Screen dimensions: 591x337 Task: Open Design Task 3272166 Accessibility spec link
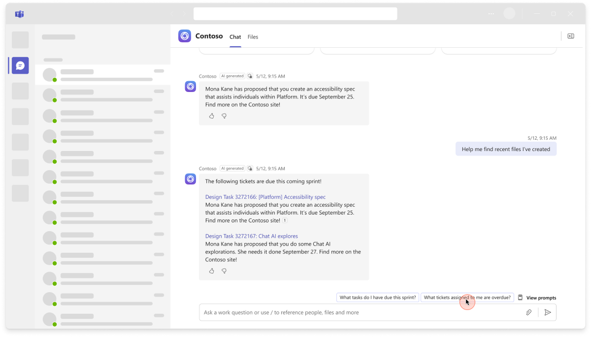(x=265, y=197)
